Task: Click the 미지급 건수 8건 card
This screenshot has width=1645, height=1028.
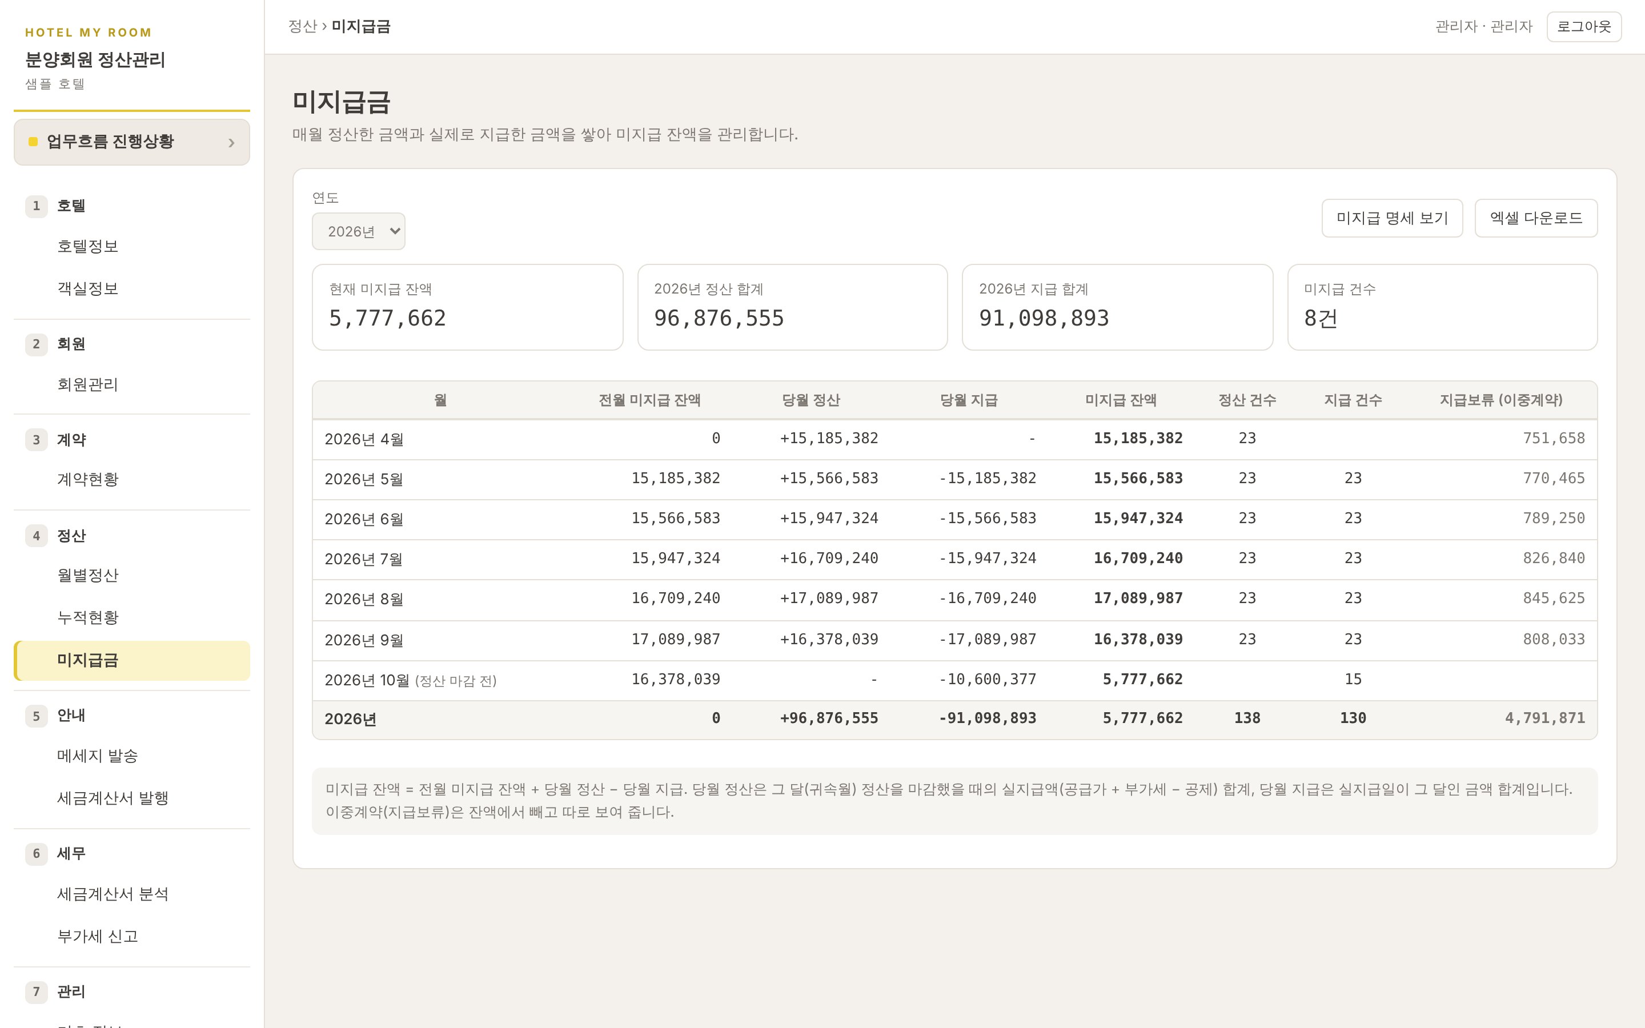Action: (x=1442, y=307)
